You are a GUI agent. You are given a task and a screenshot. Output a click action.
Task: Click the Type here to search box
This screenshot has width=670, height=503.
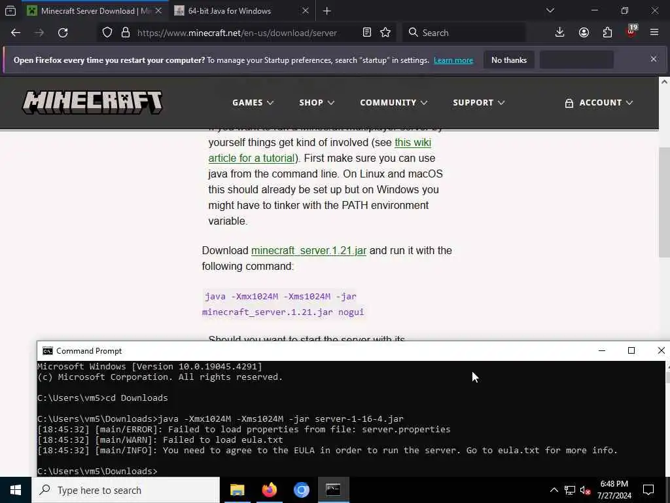126,490
